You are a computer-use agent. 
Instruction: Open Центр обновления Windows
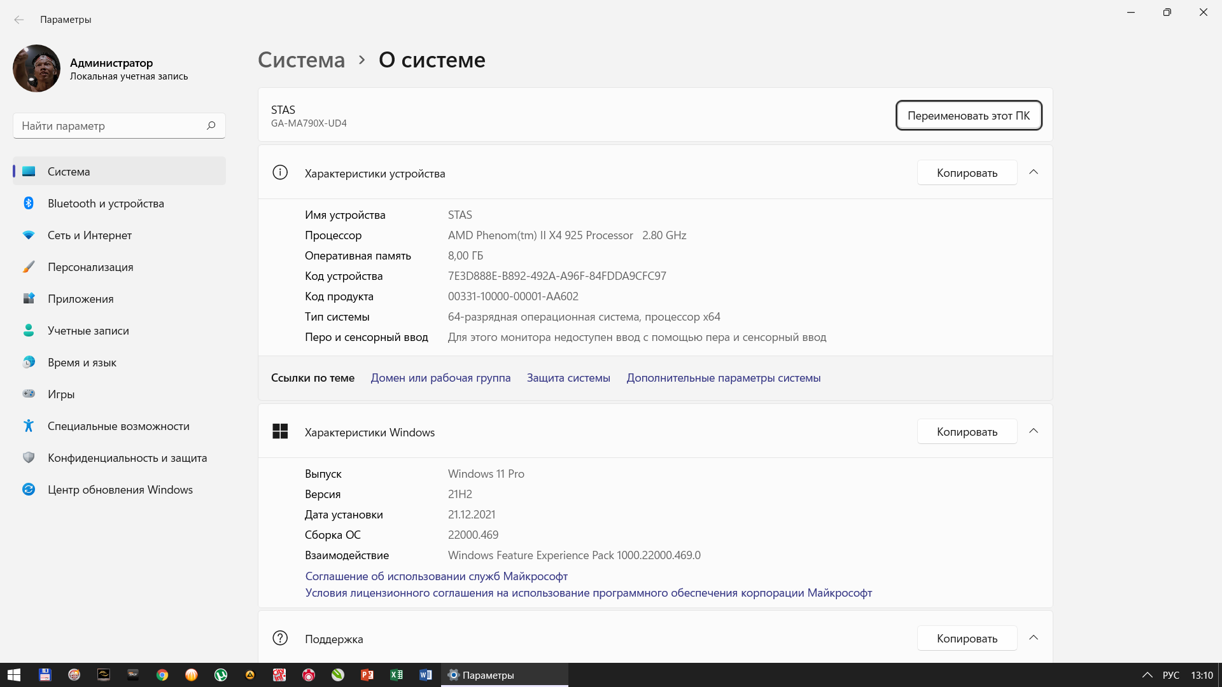(120, 490)
